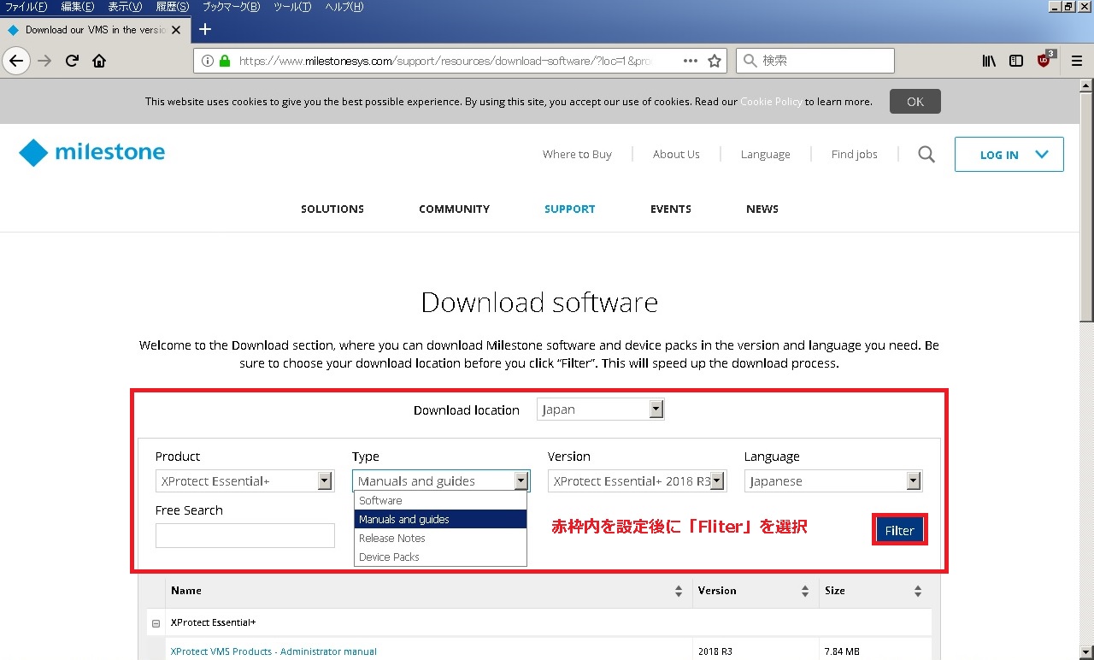
Task: Click the scrollbar down arrow
Action: pyautogui.click(x=1086, y=652)
